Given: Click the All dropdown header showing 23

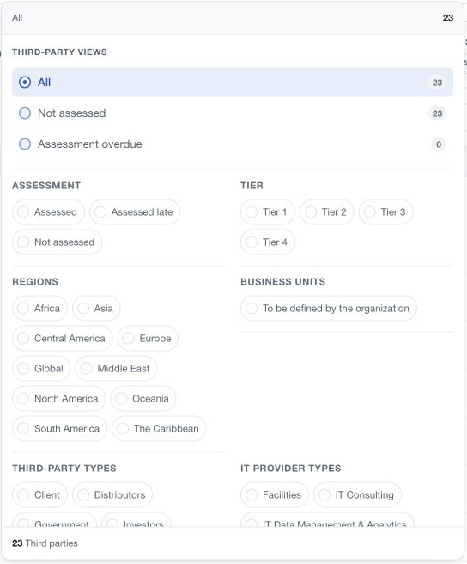Looking at the screenshot, I should 233,18.
